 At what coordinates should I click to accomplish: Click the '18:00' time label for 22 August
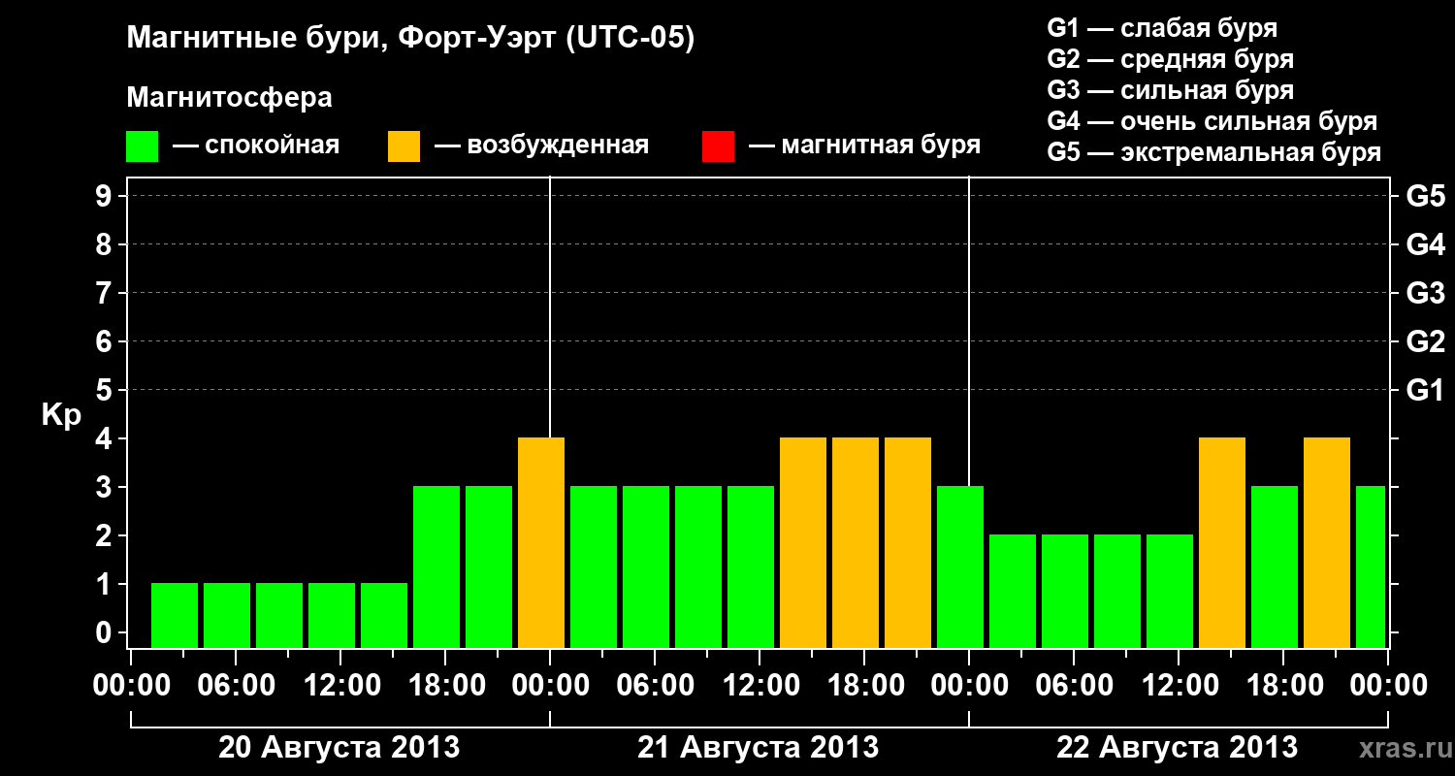point(1283,686)
